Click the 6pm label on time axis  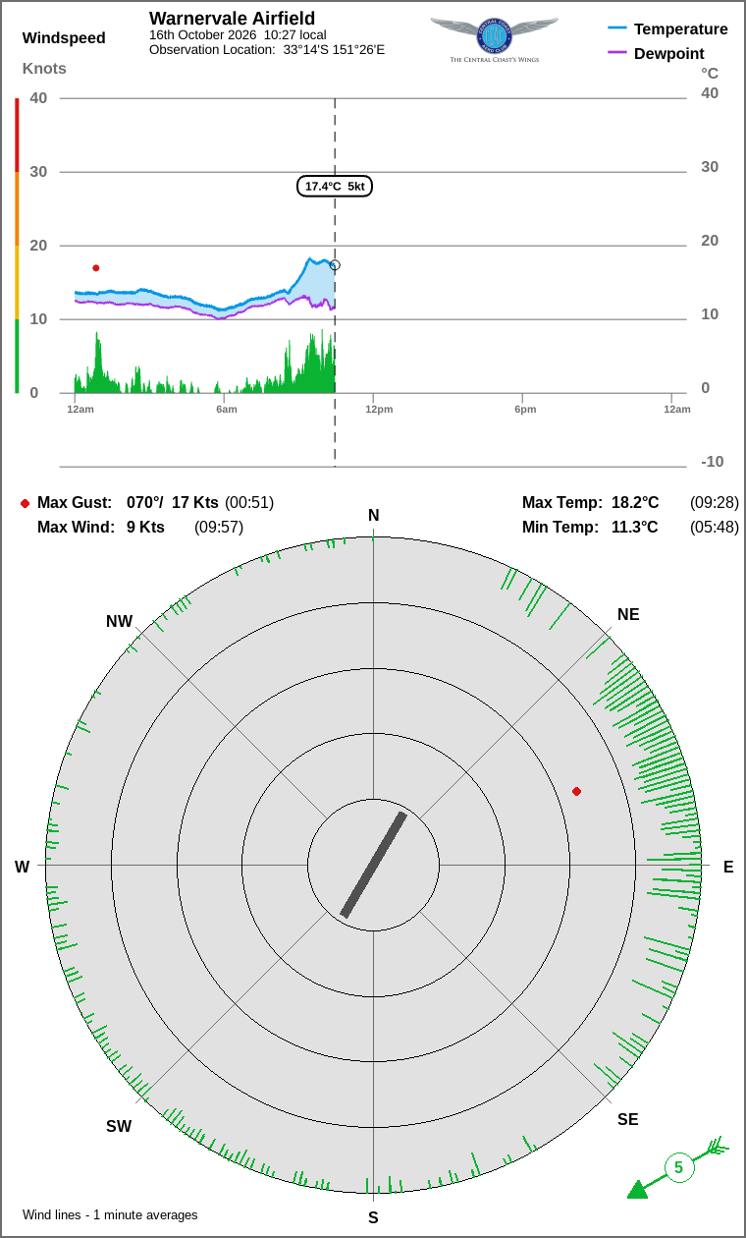525,409
